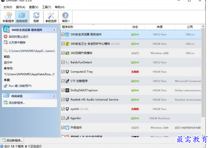The height and width of the screenshot is (148, 210).
Task: Click the tigerkin row icon
Action: [x=67, y=118]
